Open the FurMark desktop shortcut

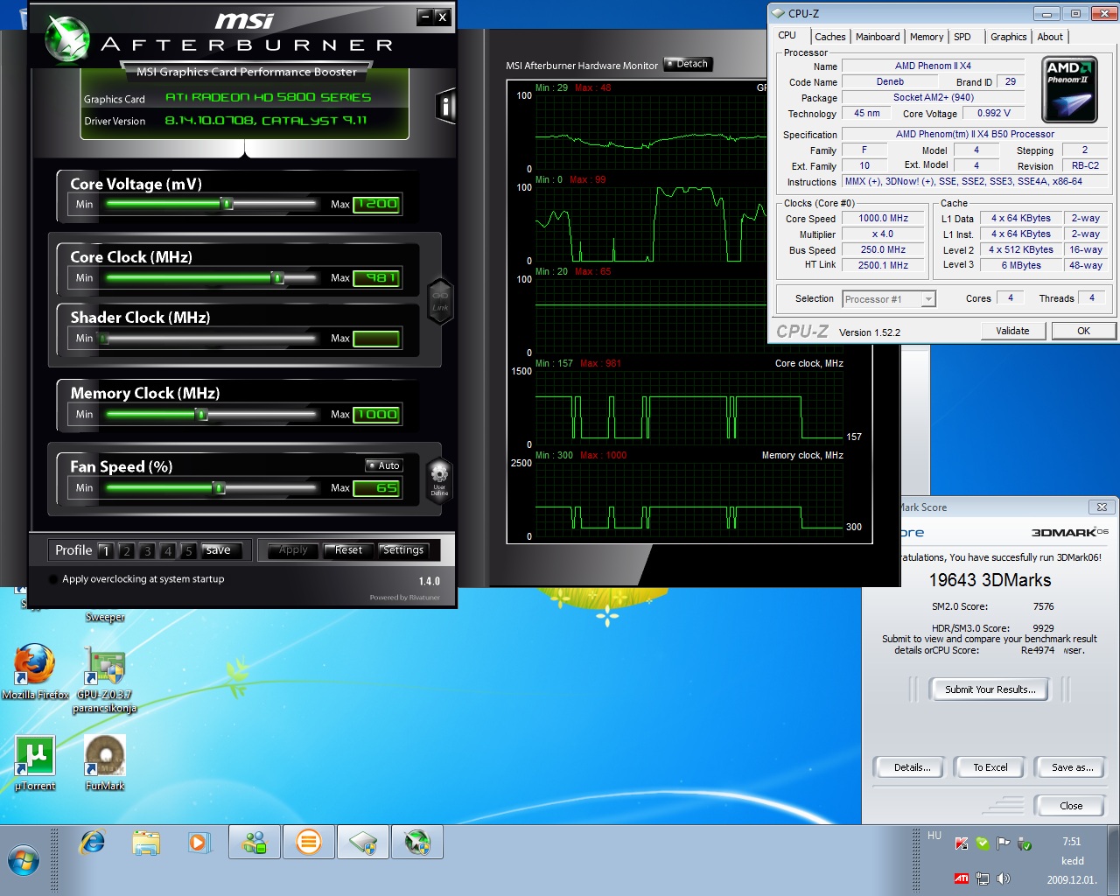(x=105, y=763)
